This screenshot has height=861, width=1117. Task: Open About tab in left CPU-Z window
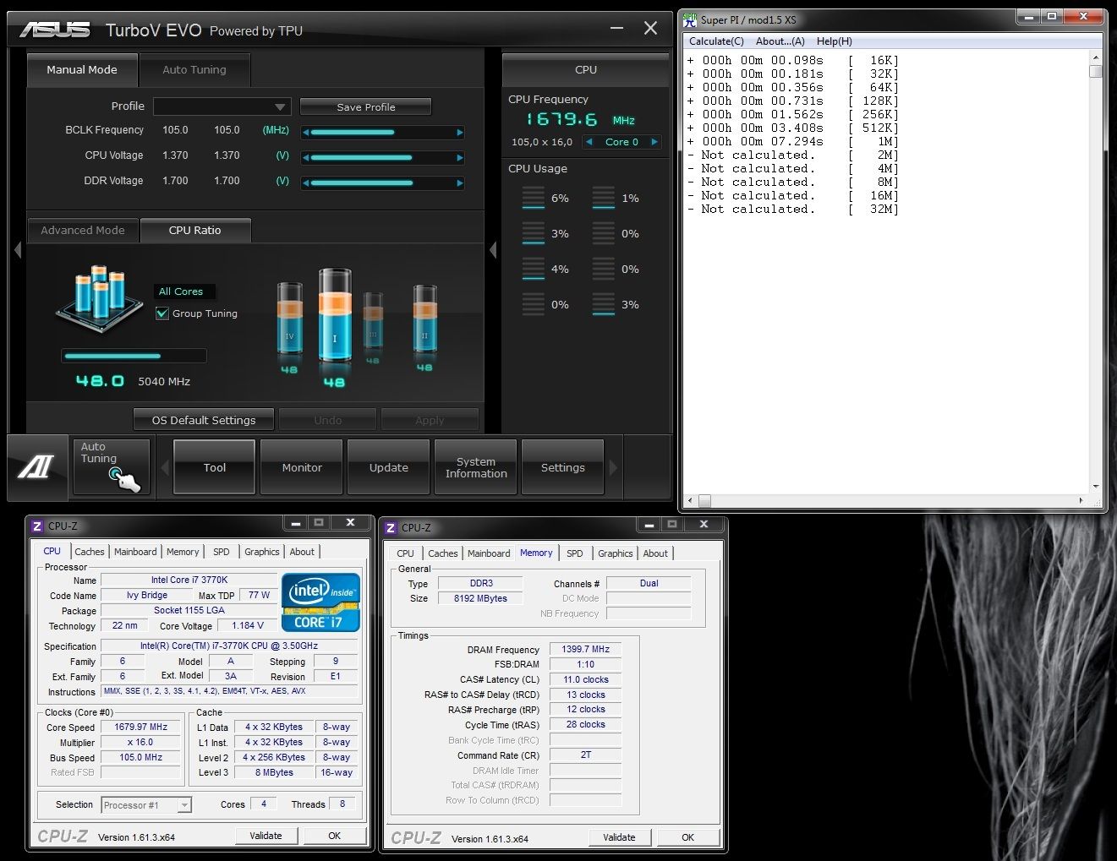click(302, 552)
